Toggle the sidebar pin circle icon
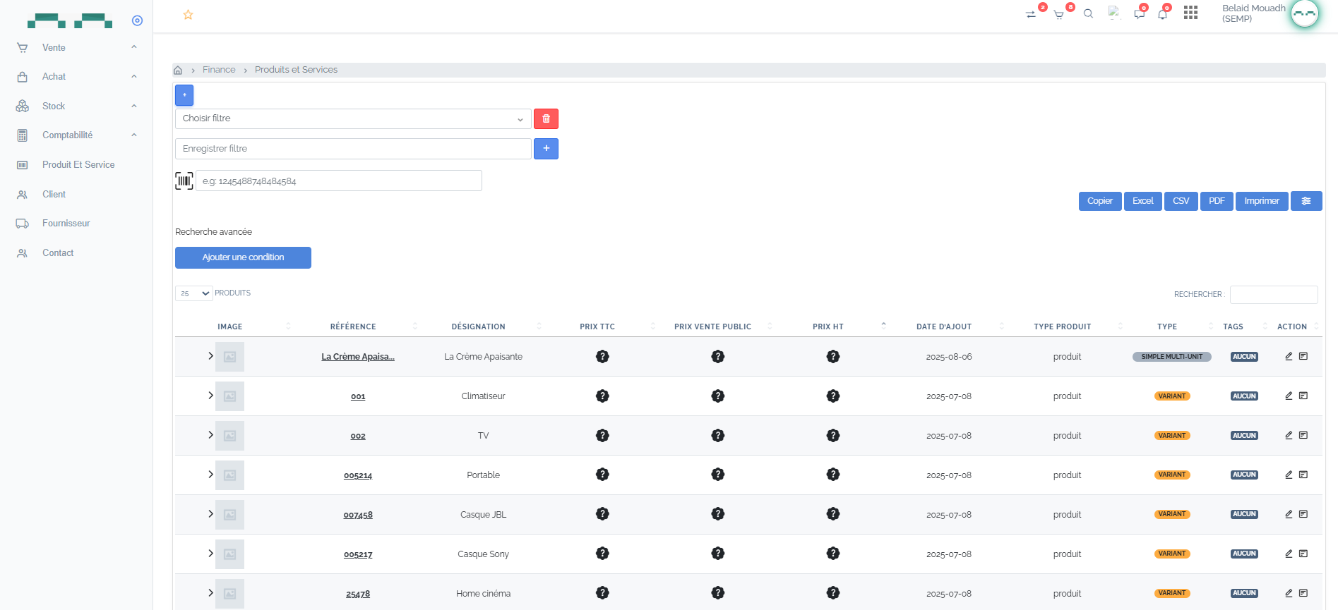This screenshot has height=610, width=1338. 137,20
